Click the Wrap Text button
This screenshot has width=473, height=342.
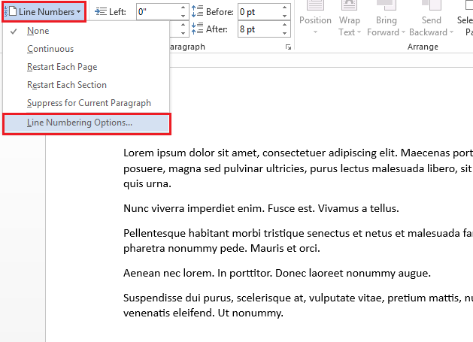click(350, 18)
